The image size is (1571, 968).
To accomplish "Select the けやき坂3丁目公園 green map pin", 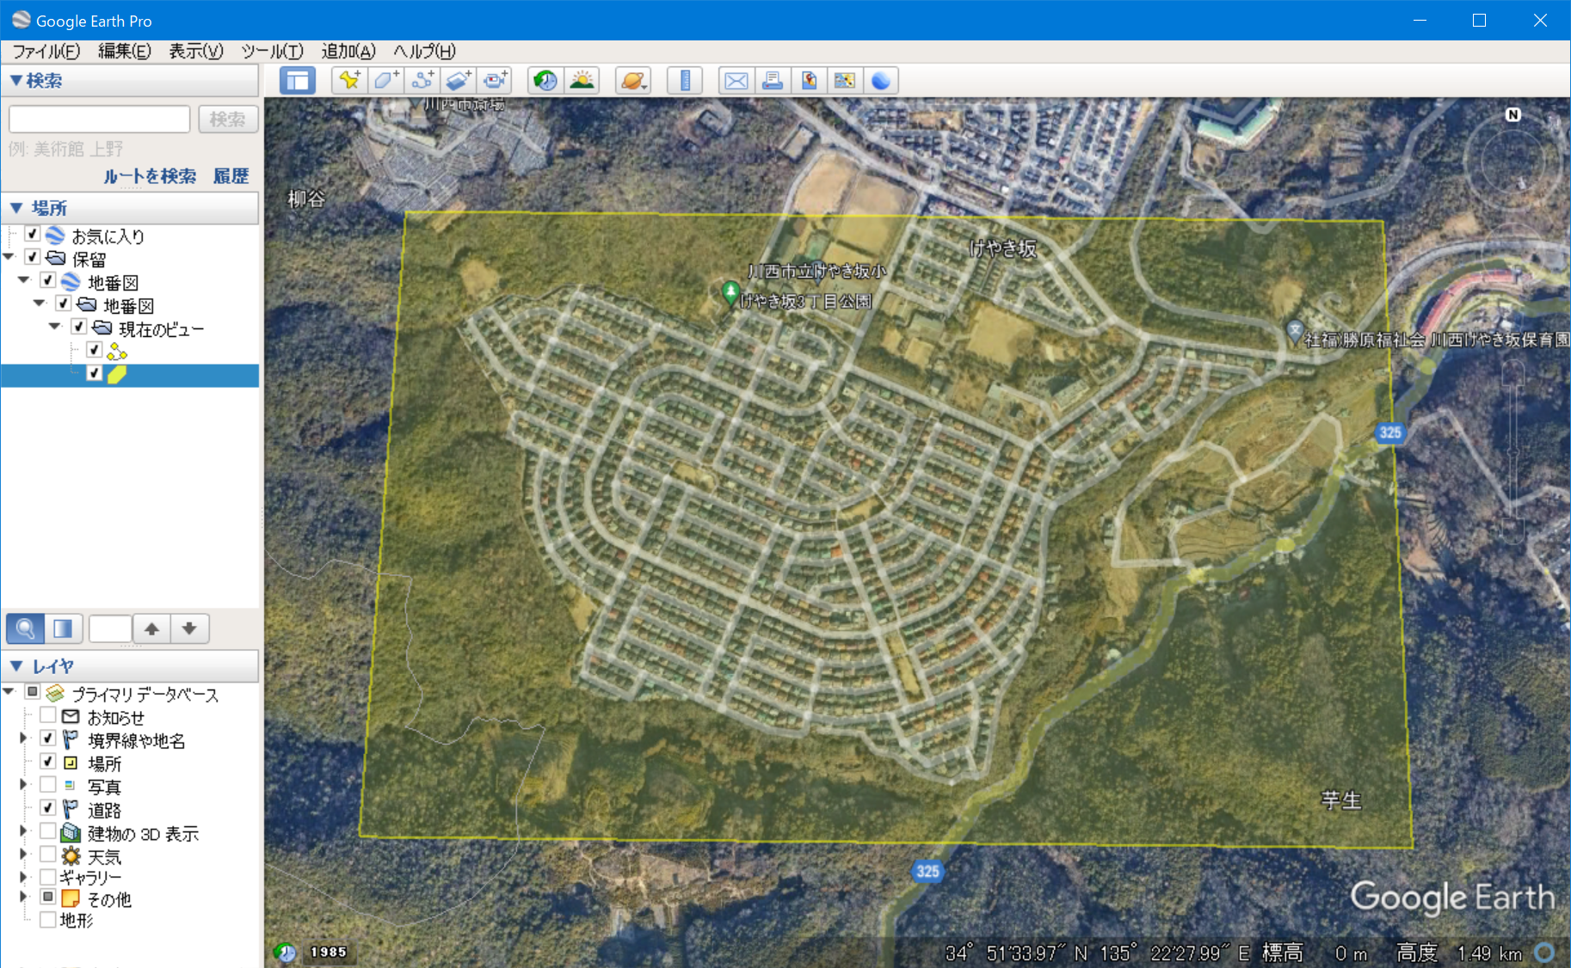I will click(x=730, y=294).
